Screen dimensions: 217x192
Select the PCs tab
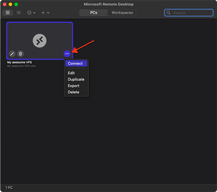[94, 13]
